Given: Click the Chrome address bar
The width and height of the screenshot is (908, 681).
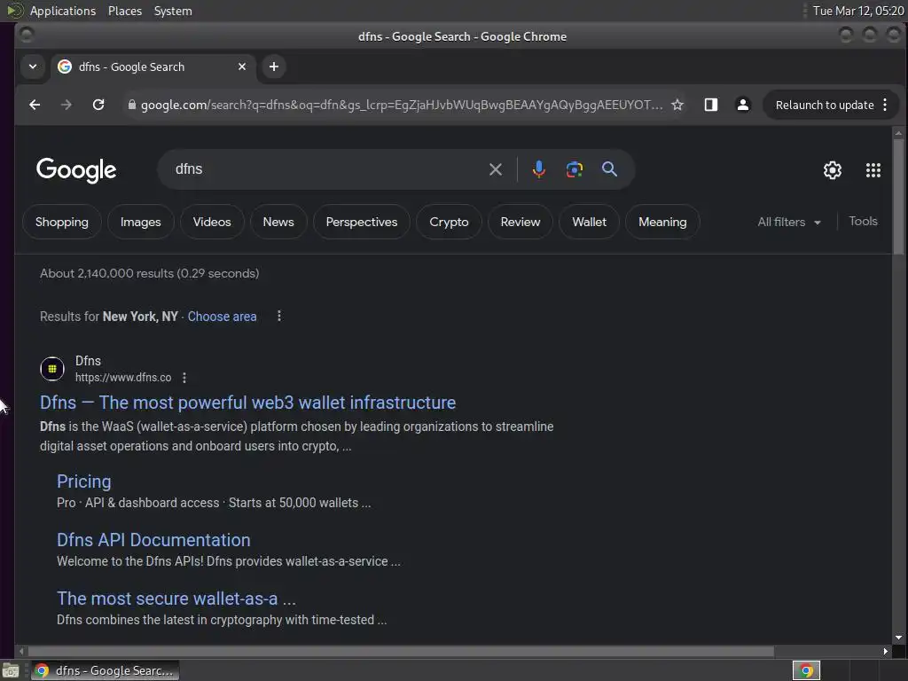Looking at the screenshot, I should (400, 105).
